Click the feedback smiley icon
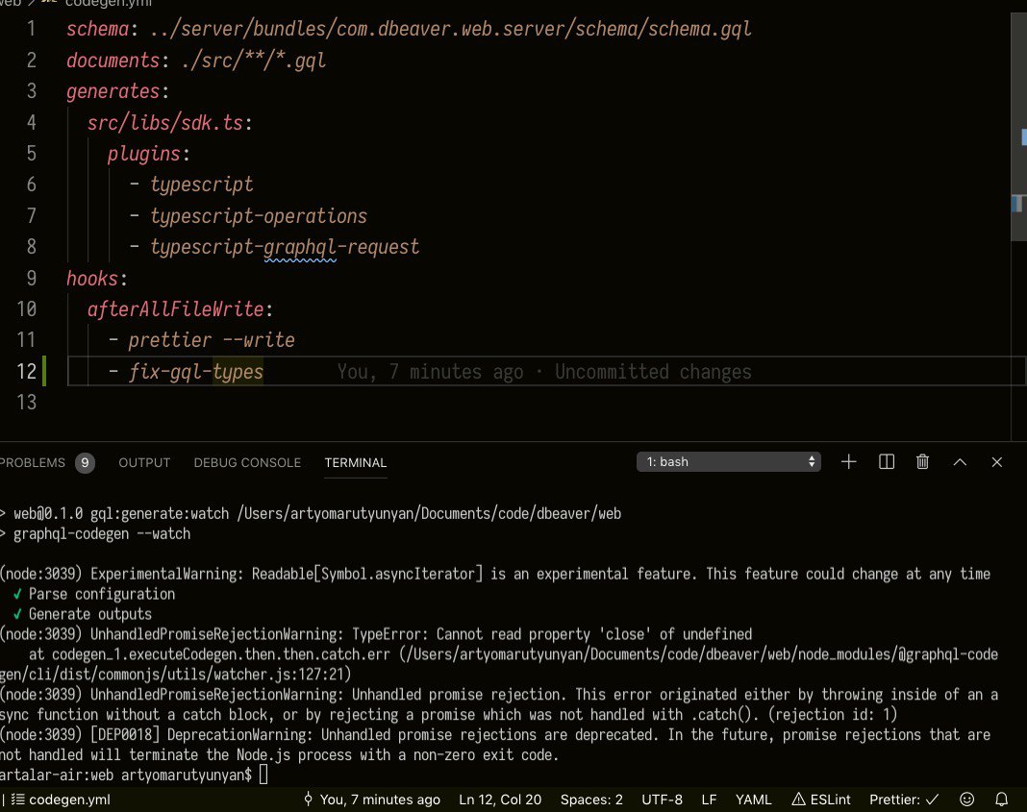The height and width of the screenshot is (812, 1027). click(966, 799)
